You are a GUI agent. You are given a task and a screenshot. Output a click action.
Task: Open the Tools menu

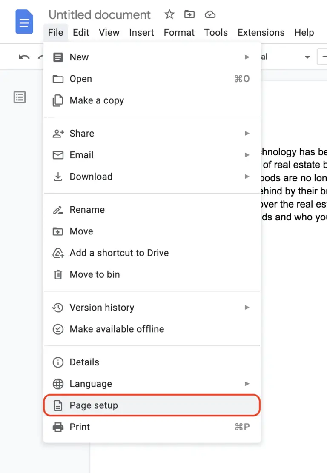pos(216,32)
